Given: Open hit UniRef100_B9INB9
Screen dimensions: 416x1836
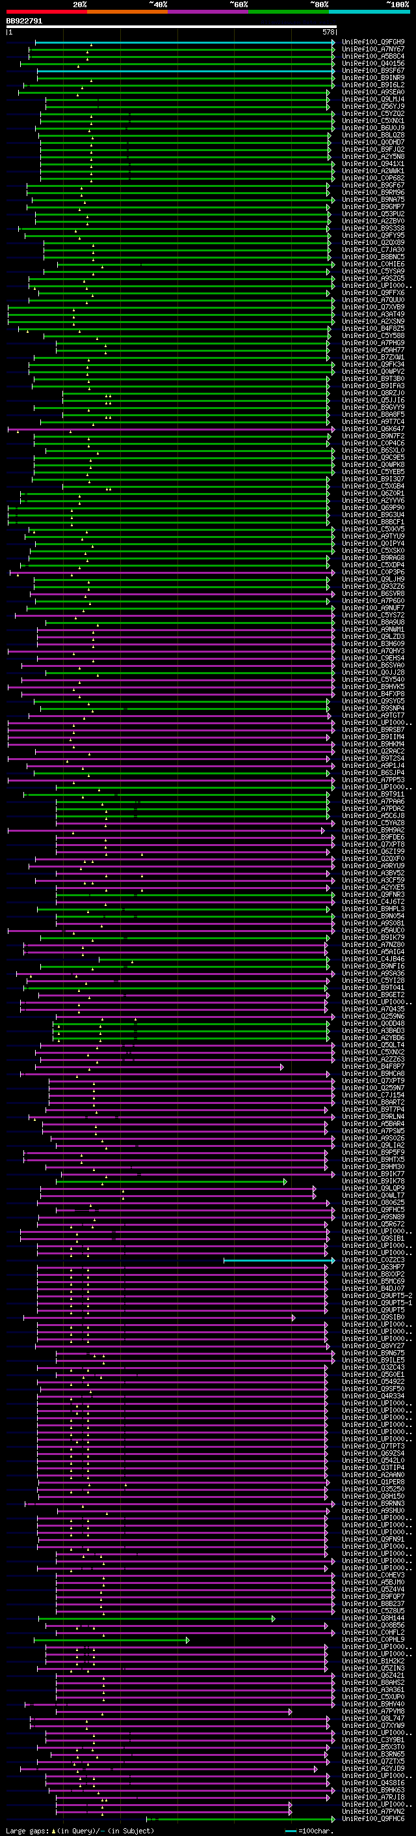Looking at the screenshot, I should [372, 78].
